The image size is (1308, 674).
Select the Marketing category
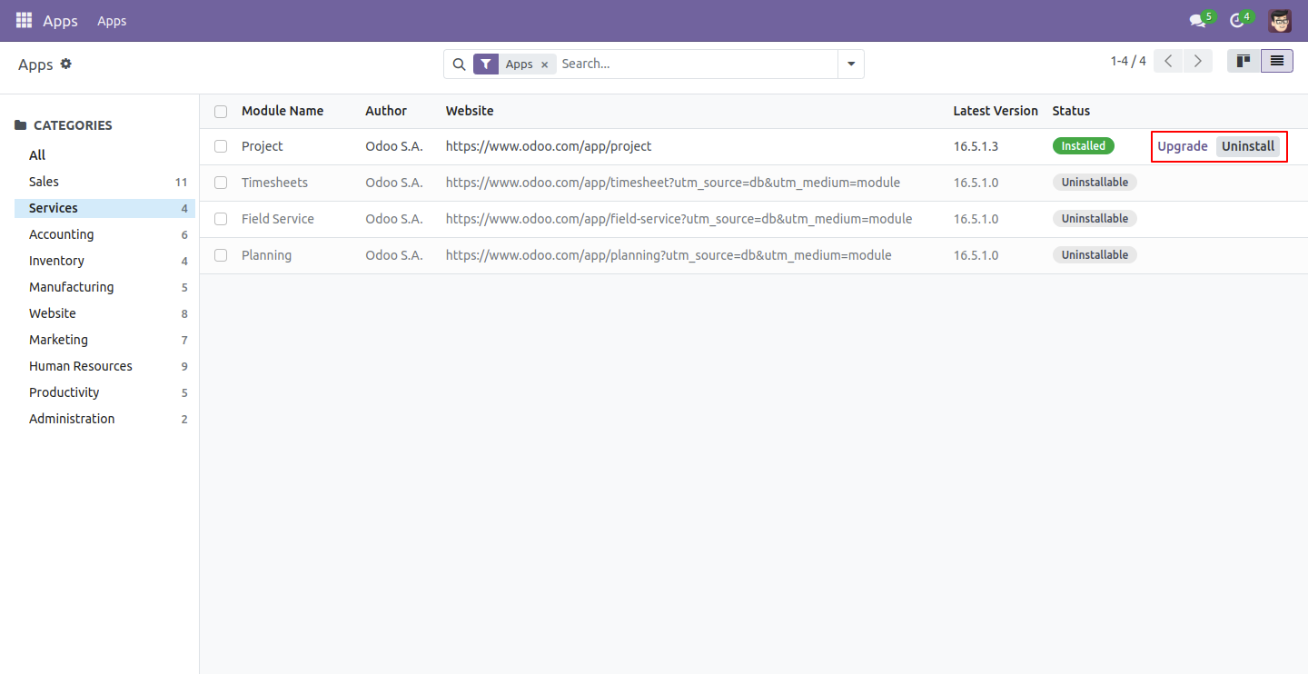(x=106, y=340)
